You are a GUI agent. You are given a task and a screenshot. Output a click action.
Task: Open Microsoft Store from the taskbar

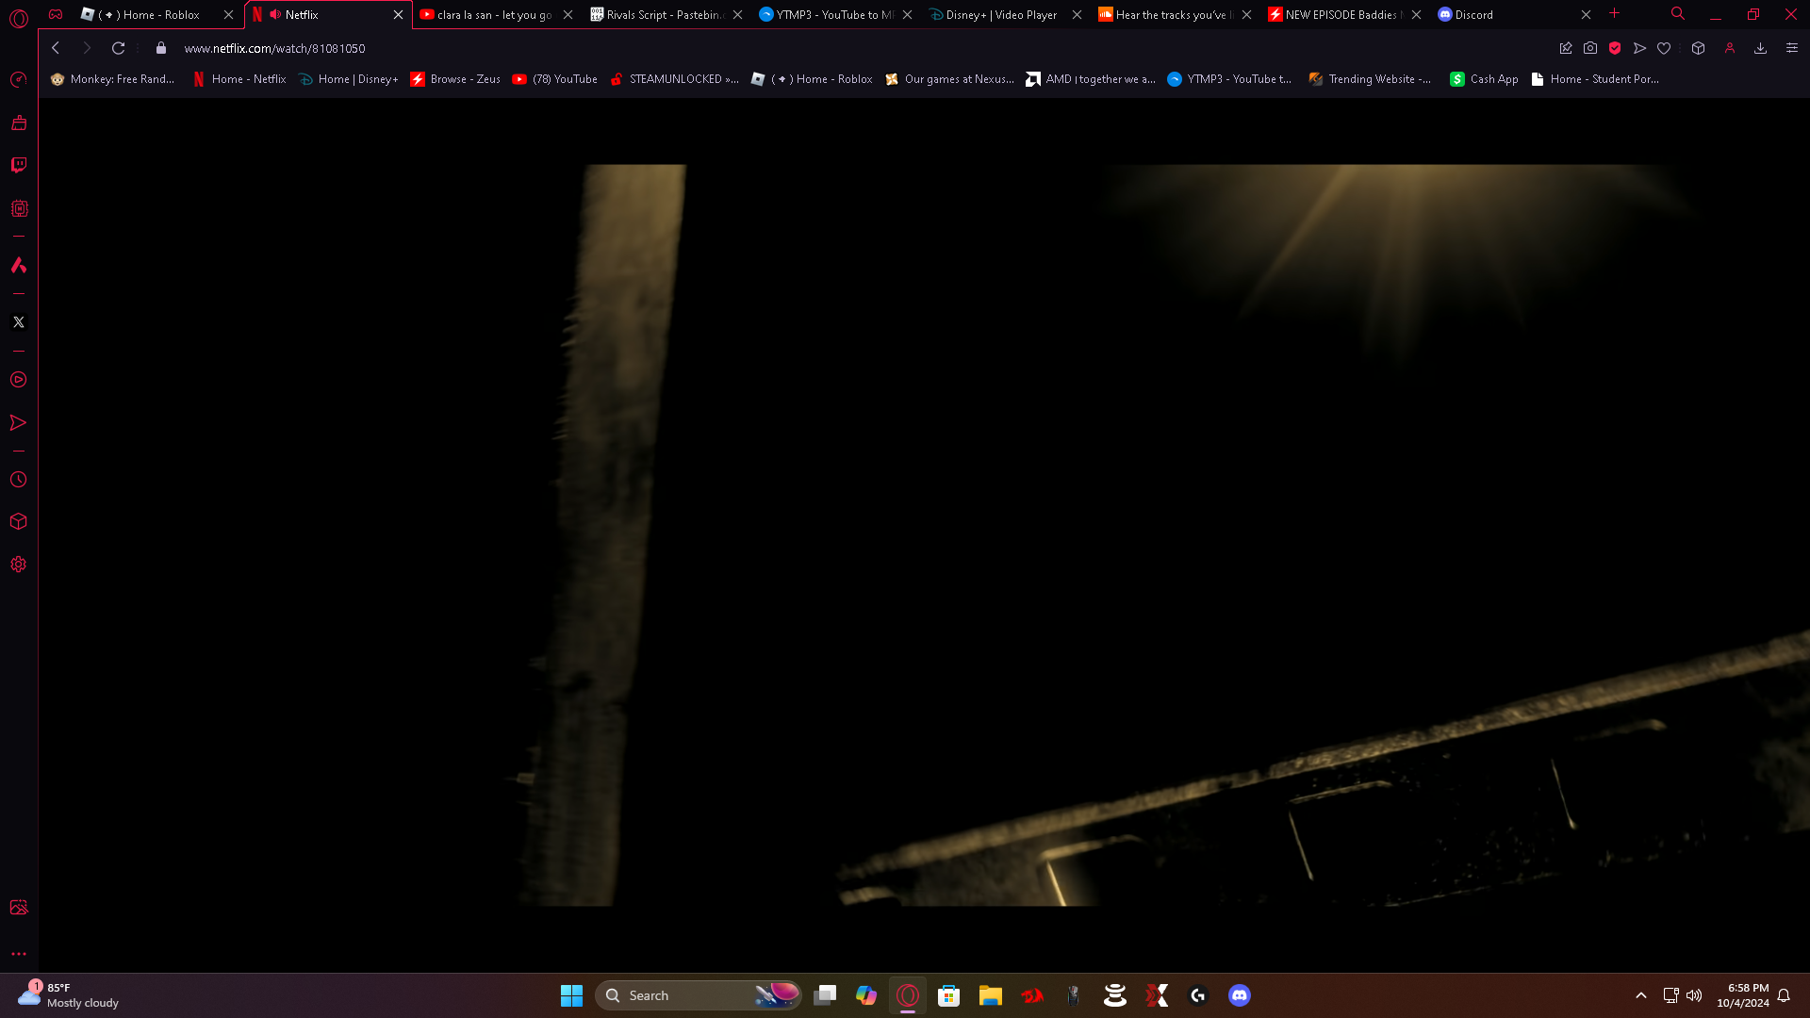click(x=948, y=995)
